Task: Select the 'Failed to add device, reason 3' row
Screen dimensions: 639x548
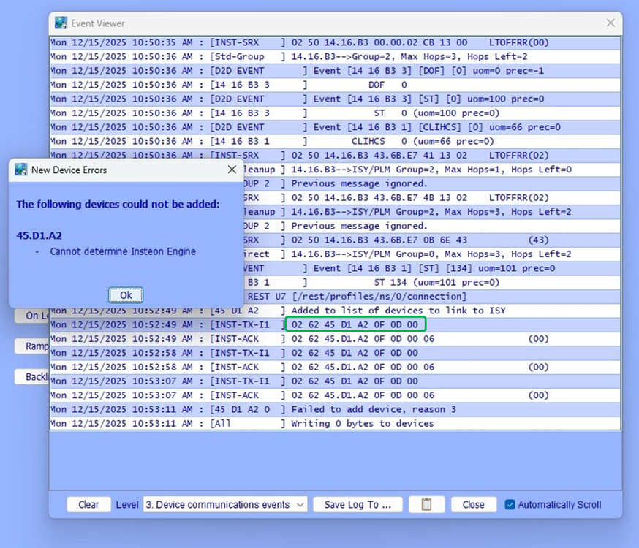Action: pyautogui.click(x=335, y=409)
